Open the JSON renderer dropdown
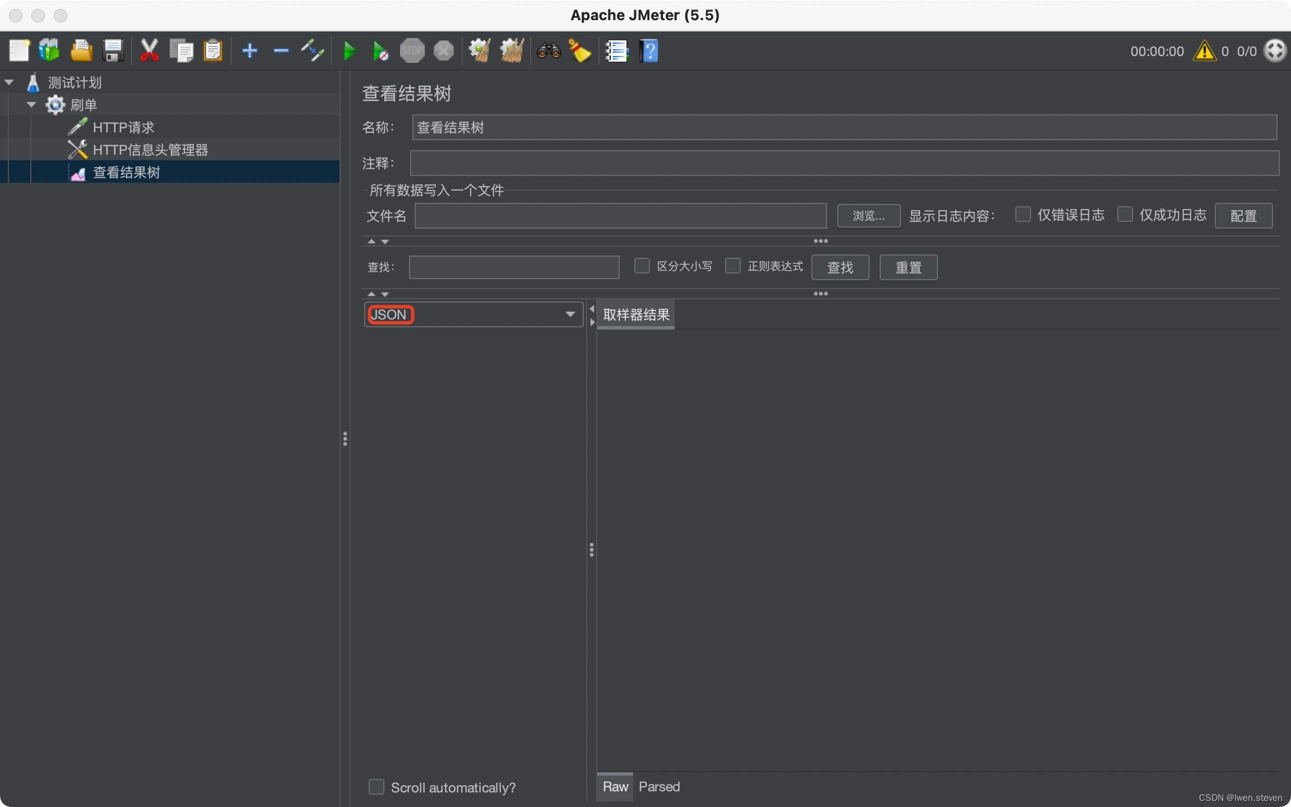 coord(474,314)
